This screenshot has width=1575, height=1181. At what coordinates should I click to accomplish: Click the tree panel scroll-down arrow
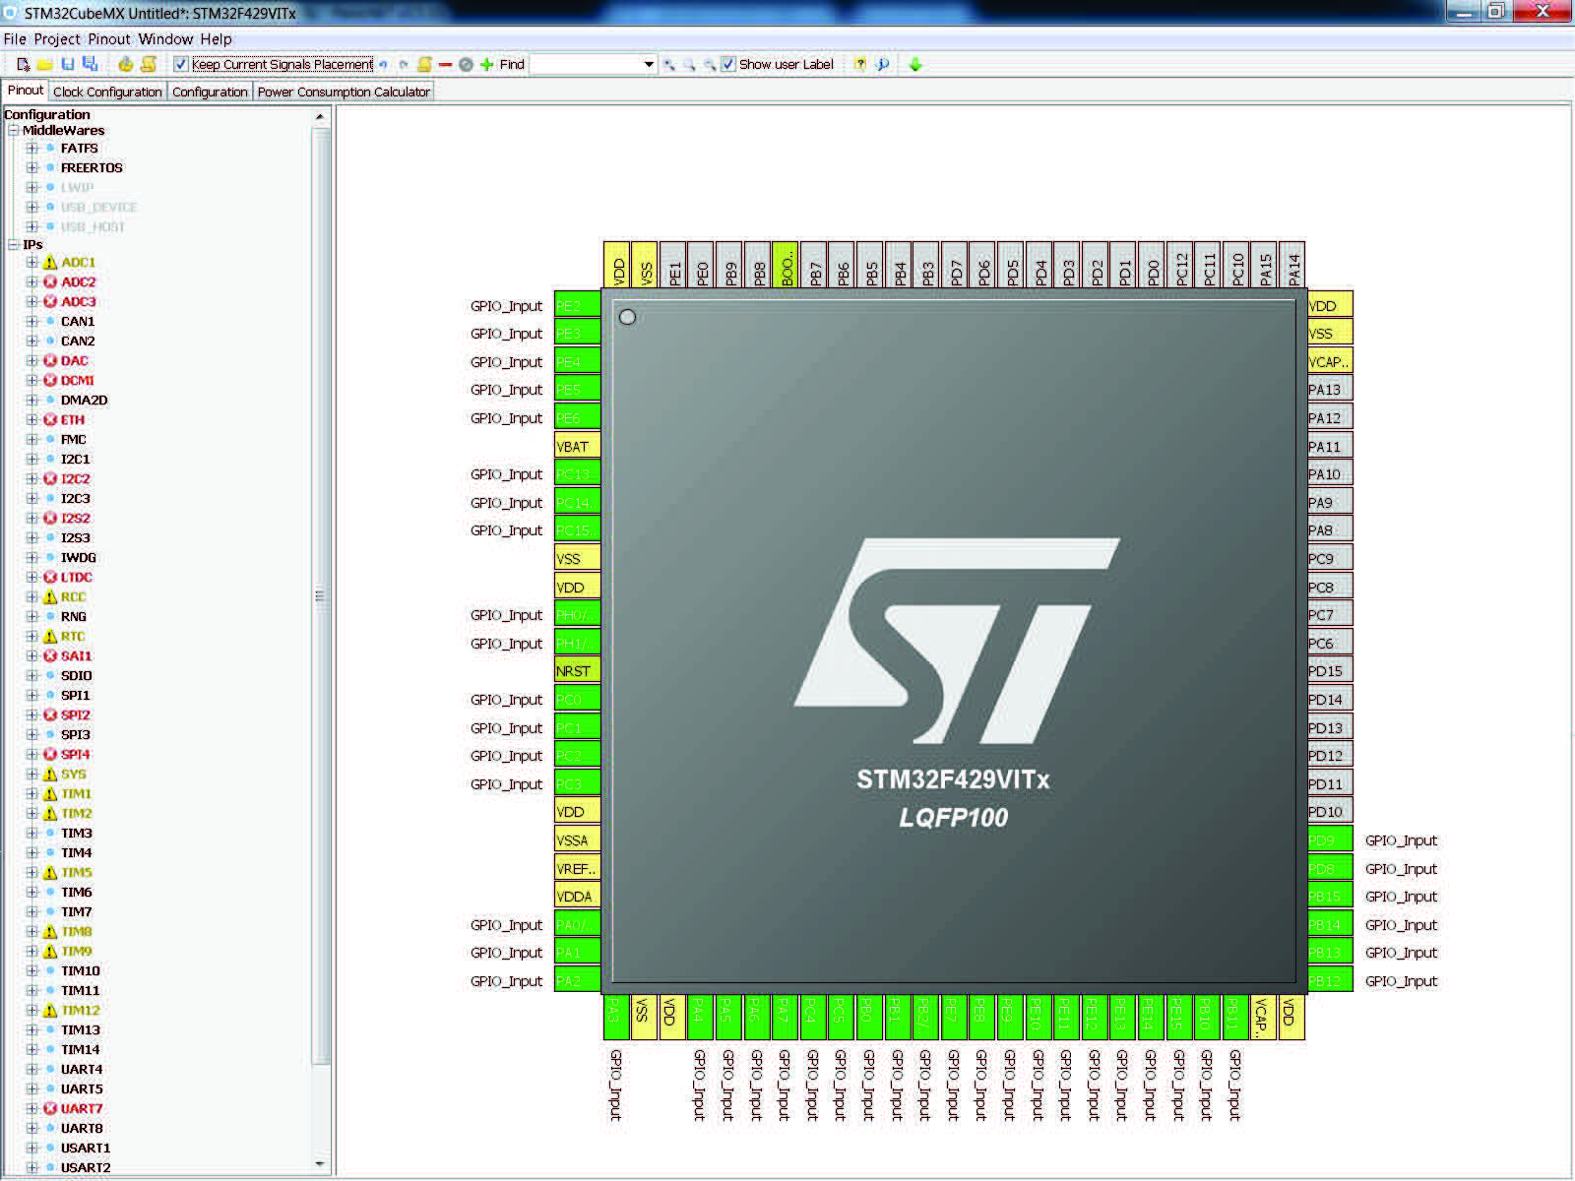point(320,1164)
